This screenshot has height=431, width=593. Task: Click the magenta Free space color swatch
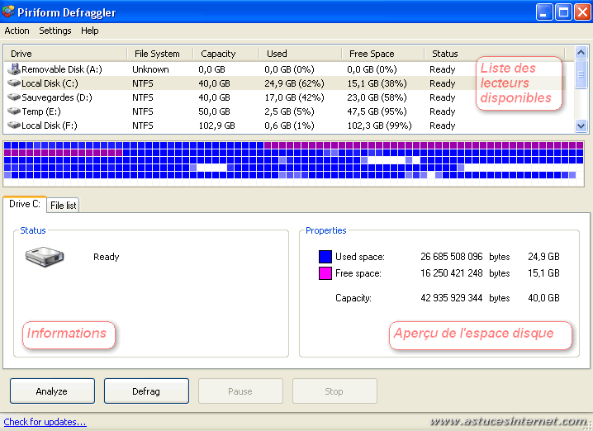coord(325,273)
